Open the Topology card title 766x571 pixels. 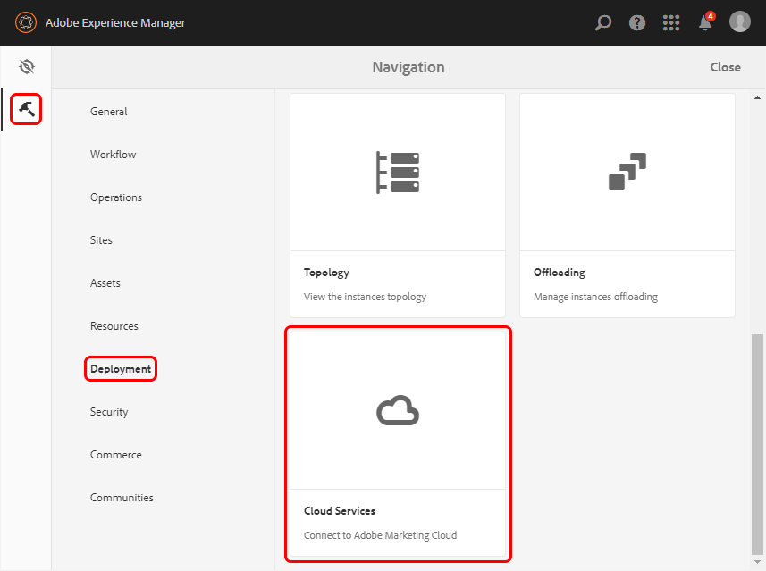coord(326,273)
